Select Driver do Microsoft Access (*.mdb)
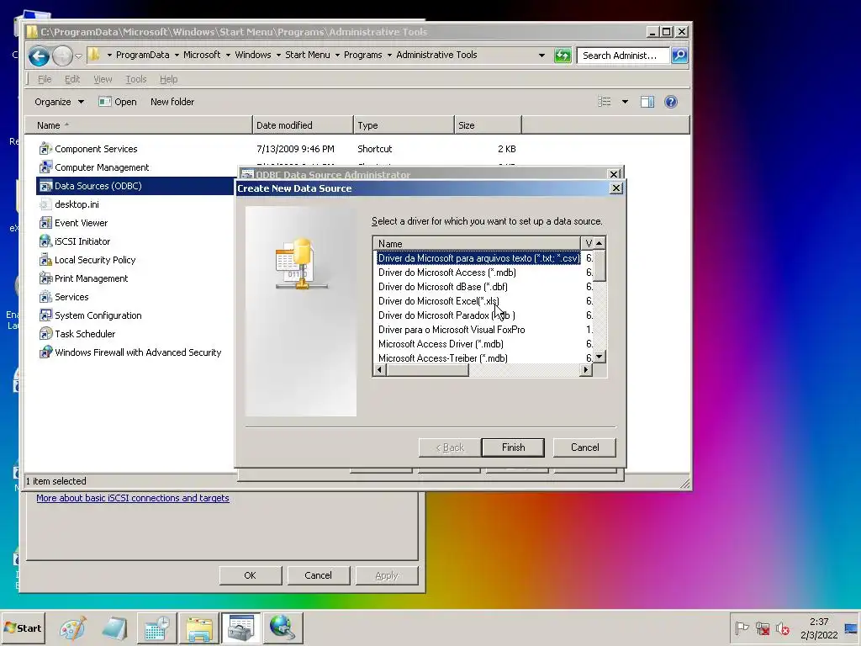This screenshot has width=861, height=646. coord(447,273)
